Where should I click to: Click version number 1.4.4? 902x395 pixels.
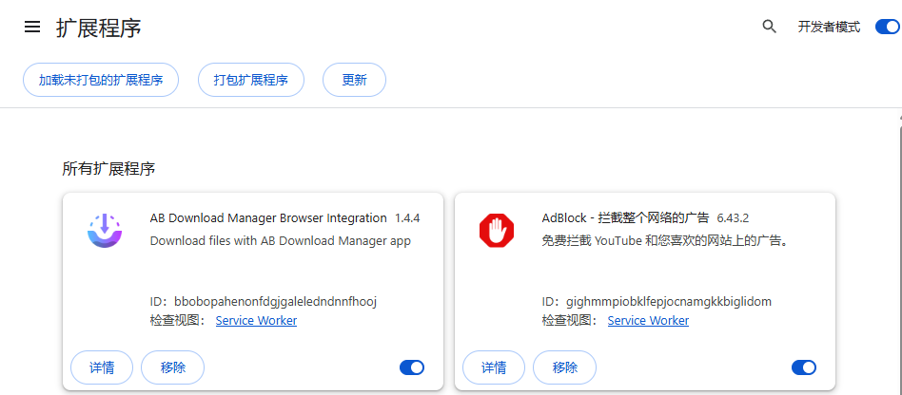click(407, 218)
